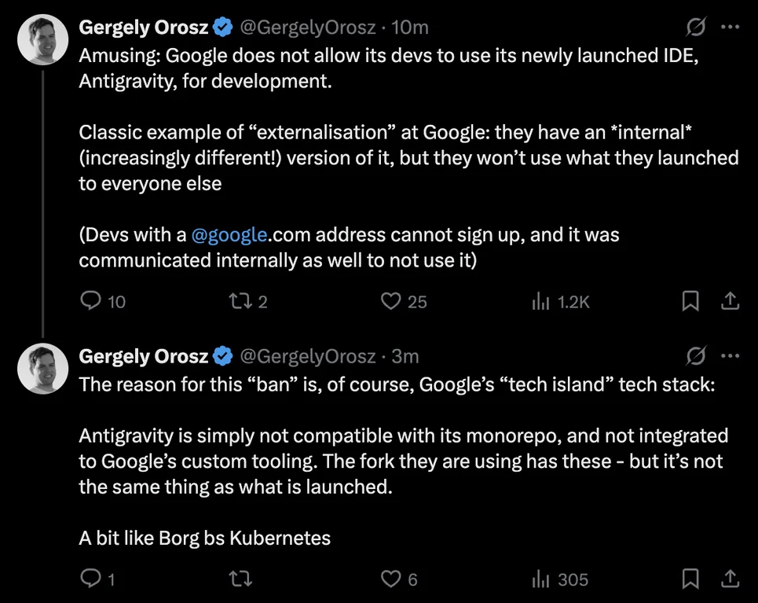Share the second tweet
The image size is (758, 603).
tap(729, 579)
